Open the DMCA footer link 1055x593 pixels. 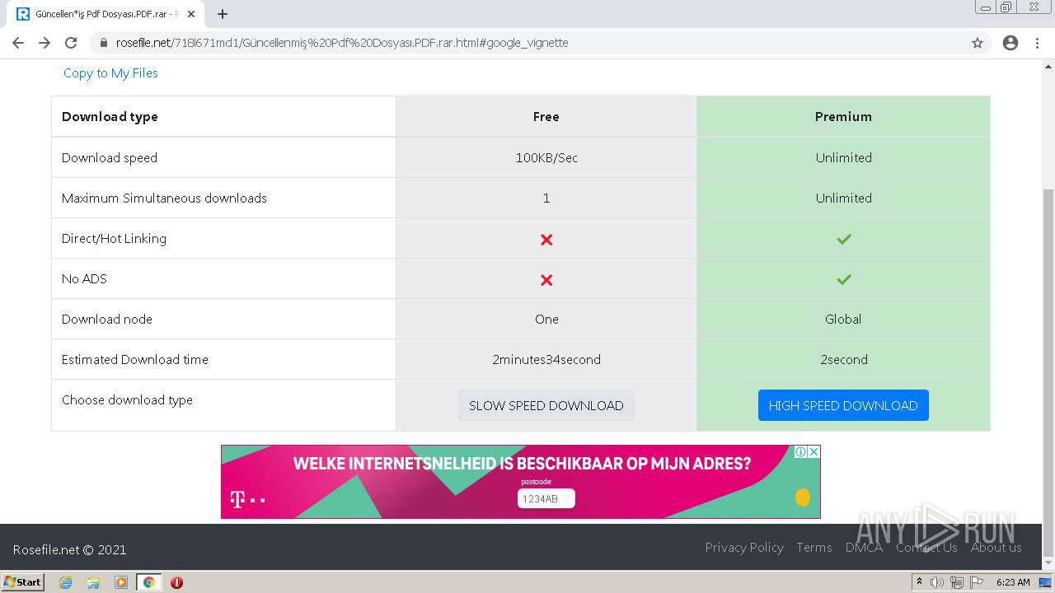(x=864, y=548)
